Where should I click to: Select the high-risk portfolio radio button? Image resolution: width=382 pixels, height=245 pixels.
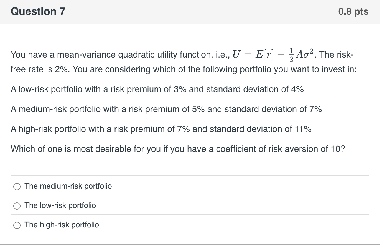[17, 225]
